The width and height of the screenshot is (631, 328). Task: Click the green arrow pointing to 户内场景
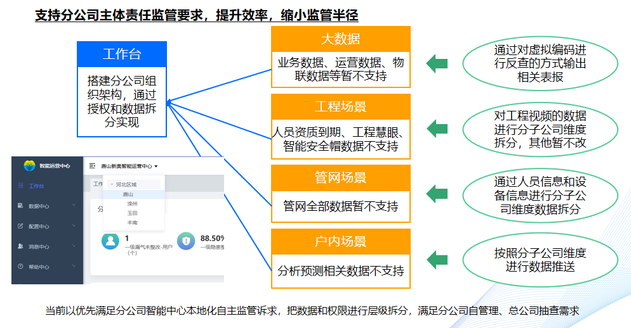[x=436, y=260]
